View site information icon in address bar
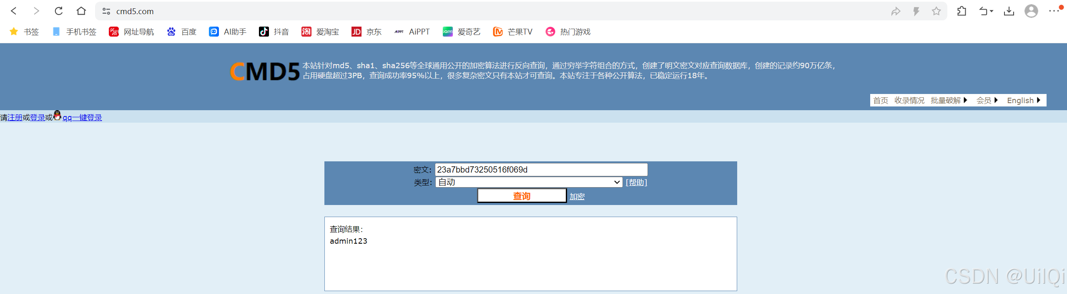 [106, 11]
